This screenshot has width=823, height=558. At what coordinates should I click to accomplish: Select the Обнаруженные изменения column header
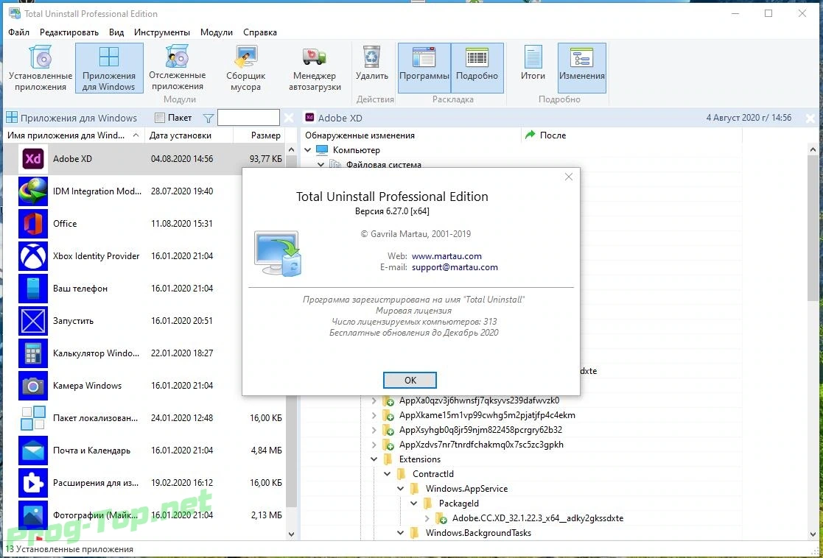(x=411, y=135)
